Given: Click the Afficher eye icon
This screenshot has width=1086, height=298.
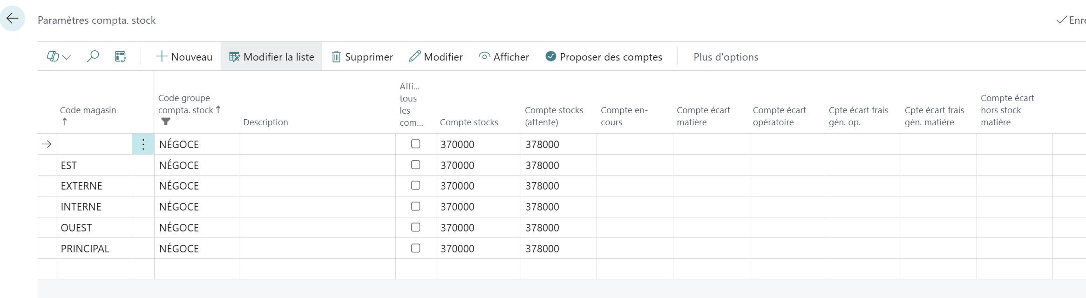Looking at the screenshot, I should pyautogui.click(x=484, y=56).
